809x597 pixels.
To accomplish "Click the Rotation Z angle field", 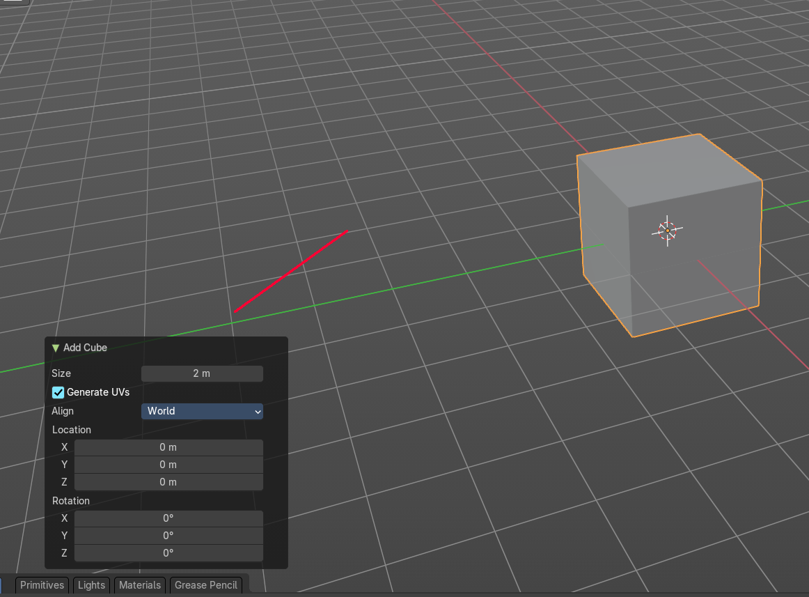I will pyautogui.click(x=168, y=553).
